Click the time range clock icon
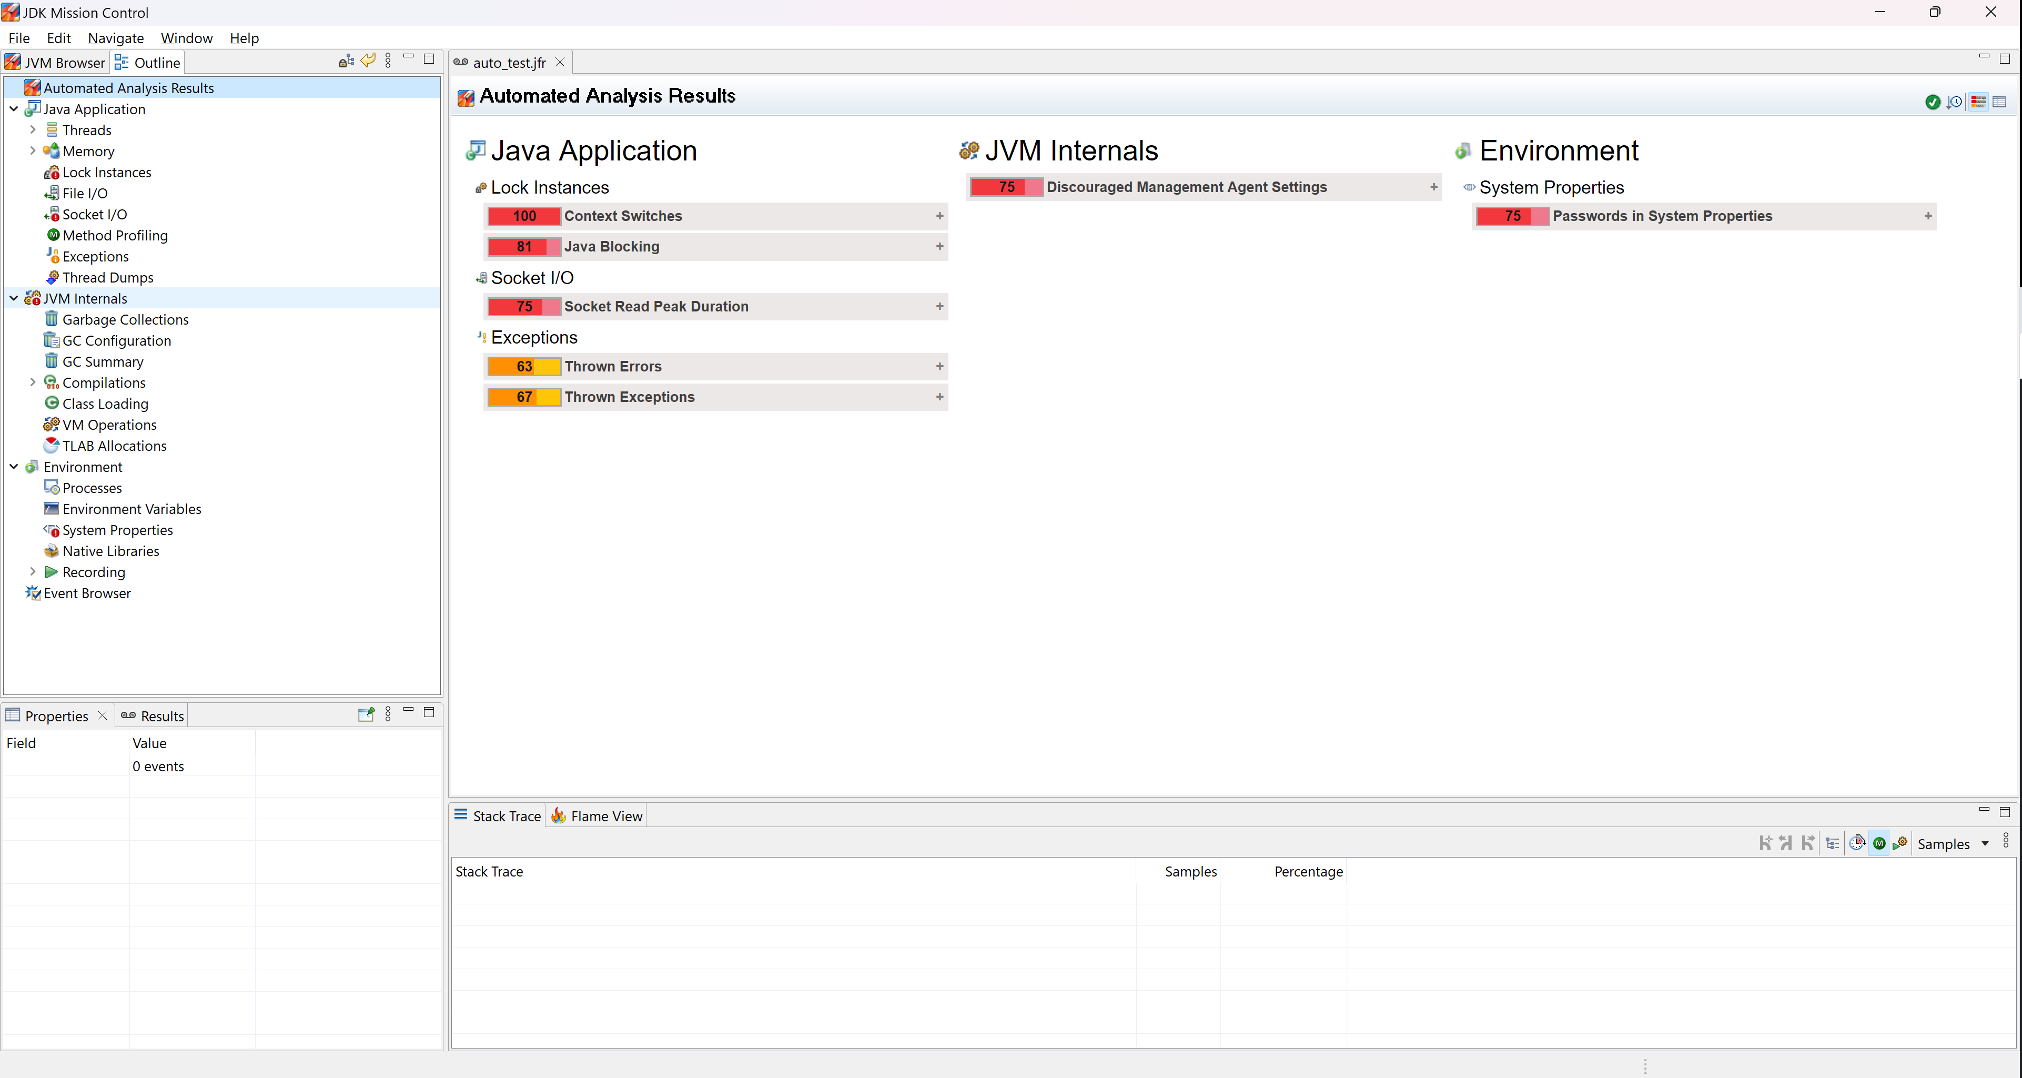The height and width of the screenshot is (1078, 2022). 1955,102
